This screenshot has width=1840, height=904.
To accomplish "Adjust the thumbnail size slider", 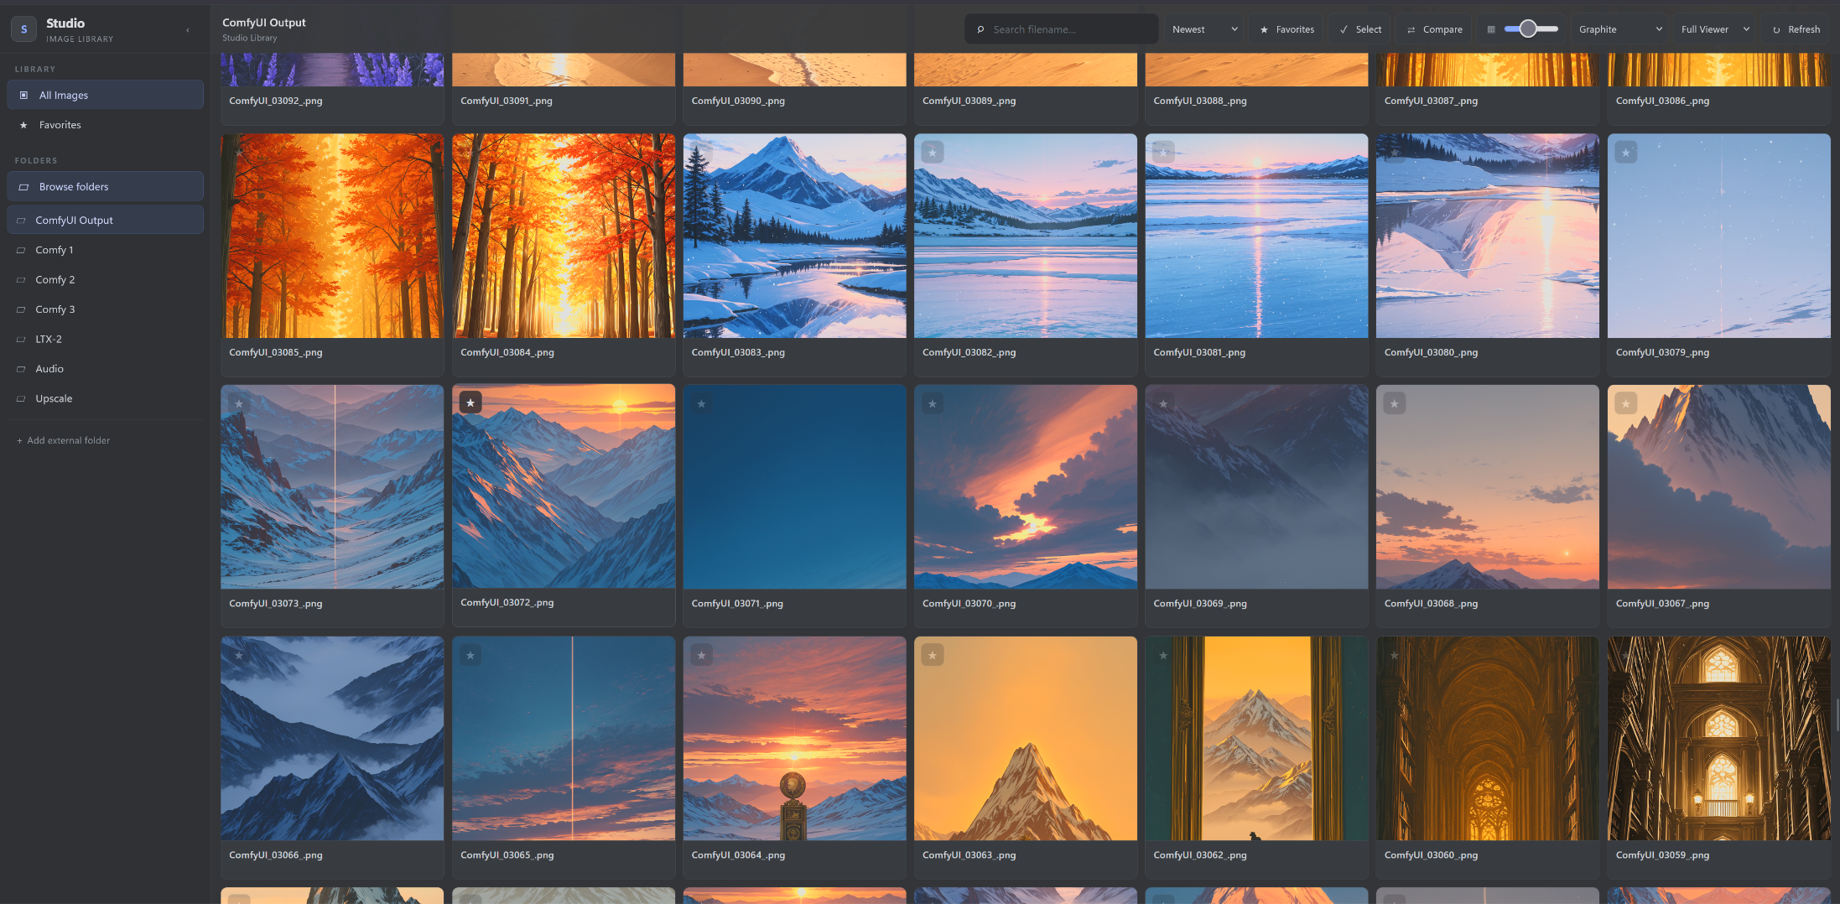I will (1531, 29).
